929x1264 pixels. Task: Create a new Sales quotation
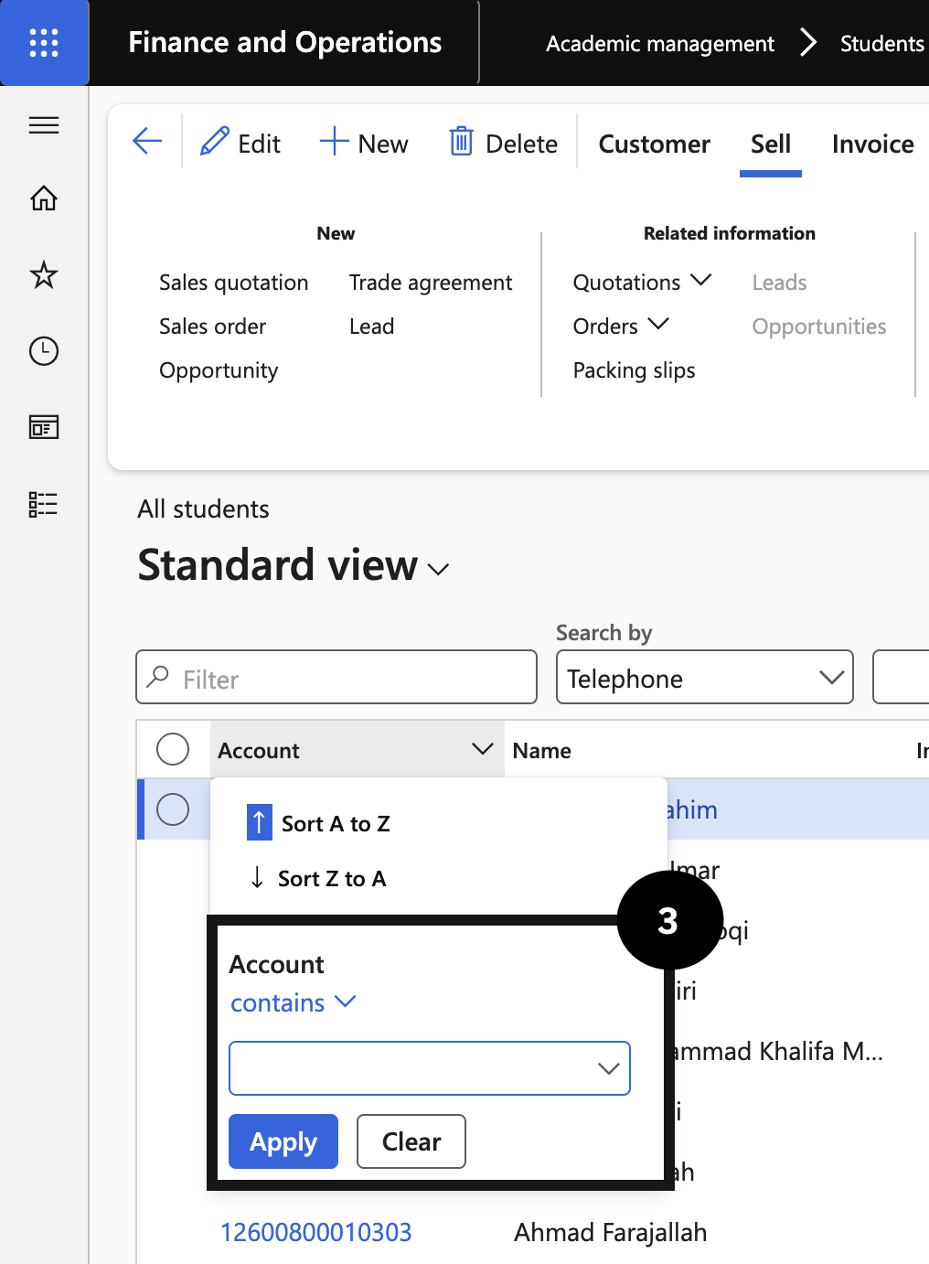click(234, 283)
